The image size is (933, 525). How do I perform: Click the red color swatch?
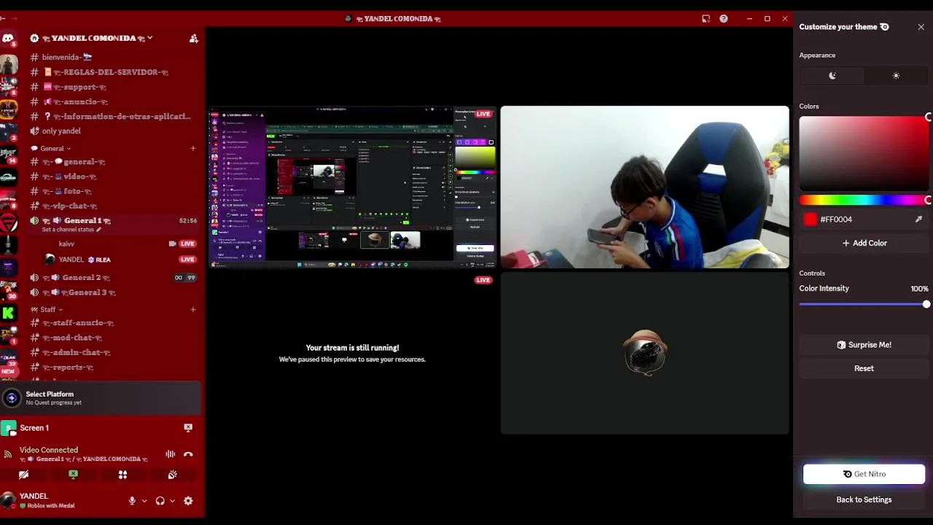(x=810, y=219)
